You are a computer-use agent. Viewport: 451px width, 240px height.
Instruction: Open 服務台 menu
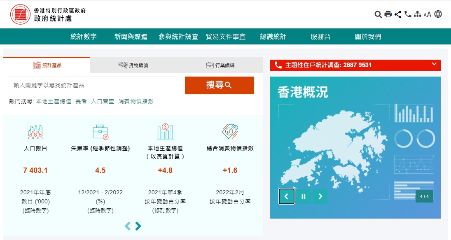[x=321, y=37]
